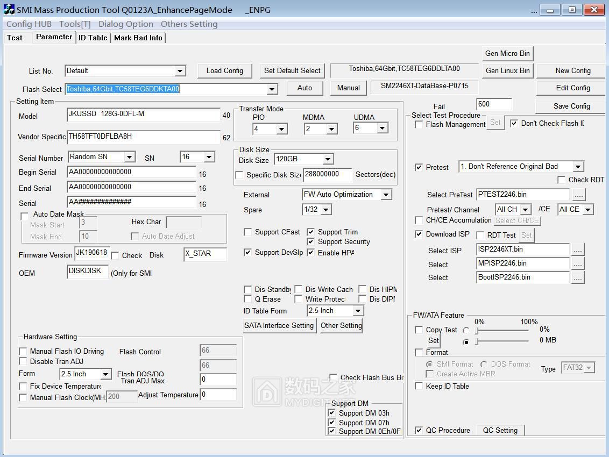
Task: Switch to the Mark Bad Info tab
Action: point(138,38)
